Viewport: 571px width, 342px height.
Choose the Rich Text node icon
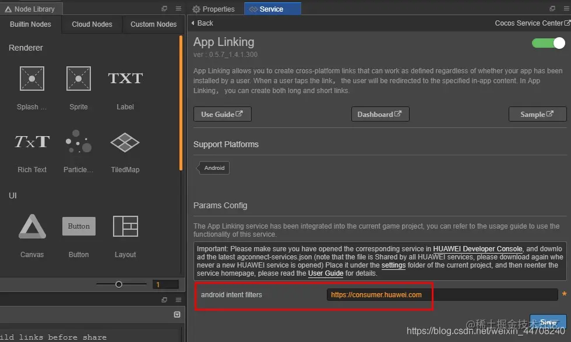click(32, 142)
